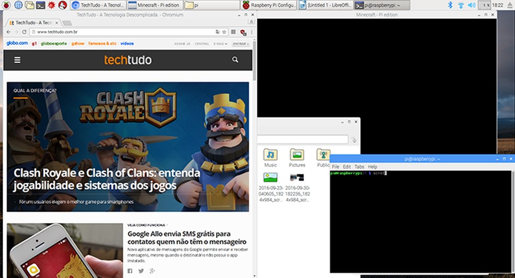The width and height of the screenshot is (515, 278).
Task: Open the famosos & etc link
Action: point(102,43)
